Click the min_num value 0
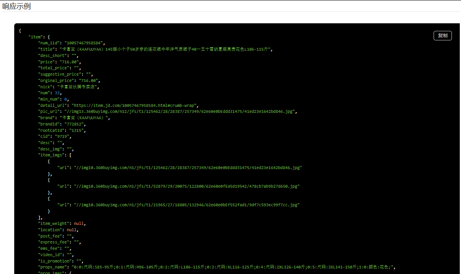This screenshot has height=274, width=461. (x=66, y=99)
